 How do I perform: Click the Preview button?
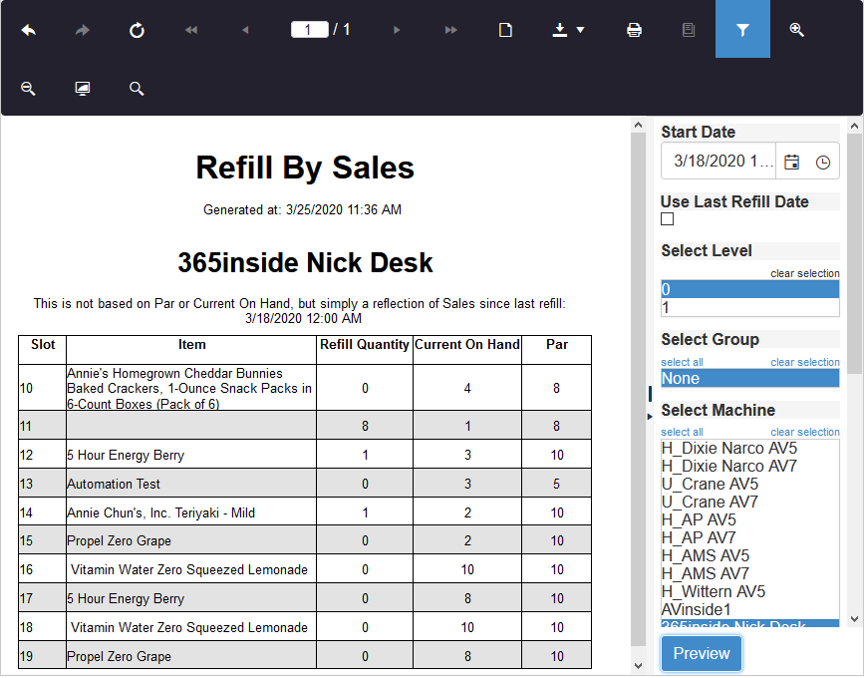702,653
